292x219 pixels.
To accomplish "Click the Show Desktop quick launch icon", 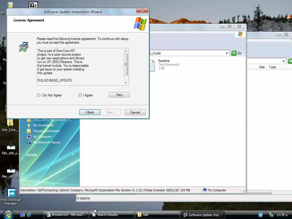I will [23, 215].
